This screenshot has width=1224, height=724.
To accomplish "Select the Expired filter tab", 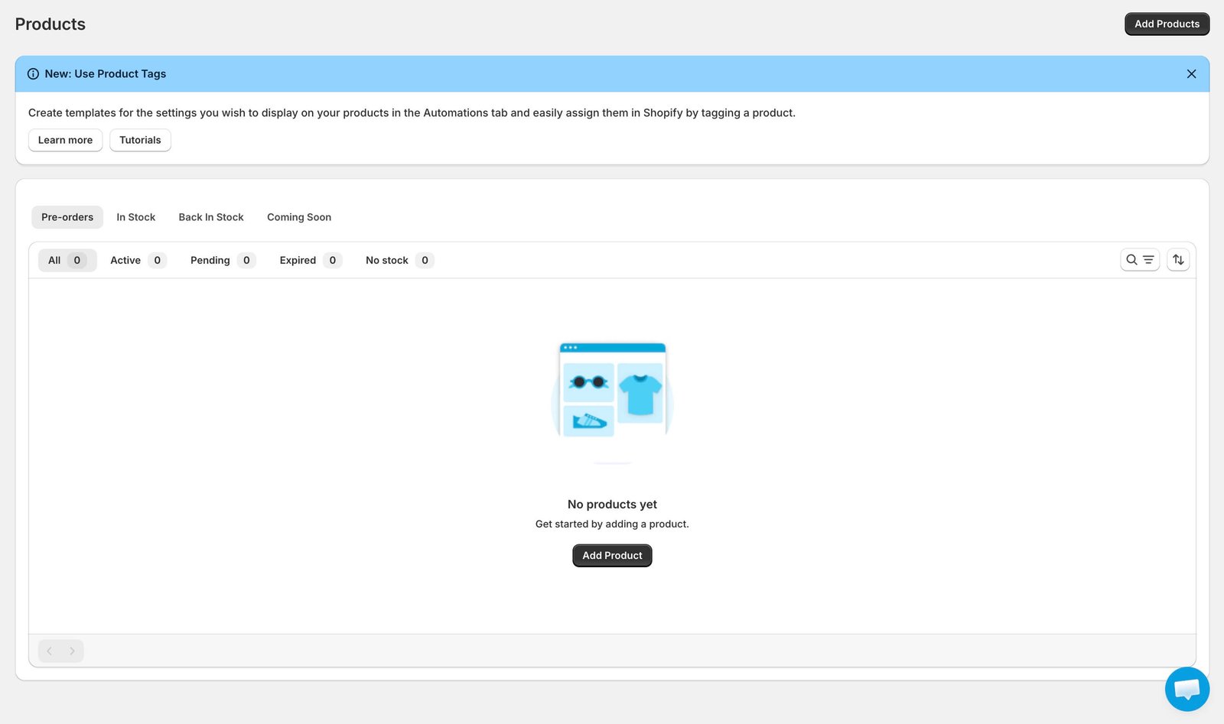I will coord(310,260).
